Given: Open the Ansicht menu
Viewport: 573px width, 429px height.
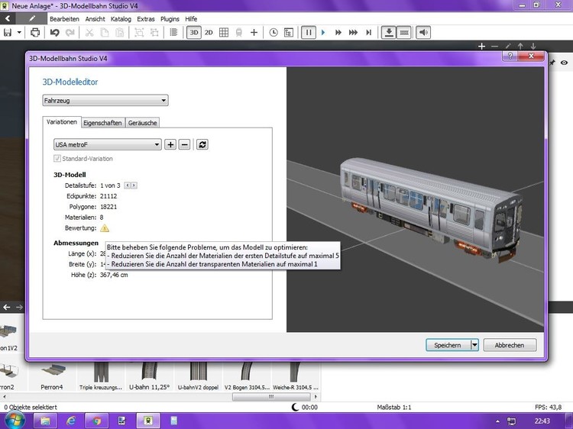Looking at the screenshot, I should coord(95,19).
